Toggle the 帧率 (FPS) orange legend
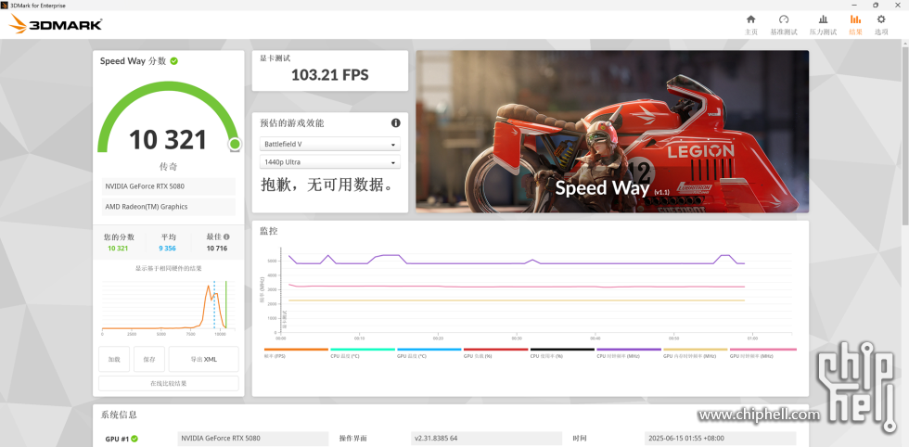 click(296, 352)
